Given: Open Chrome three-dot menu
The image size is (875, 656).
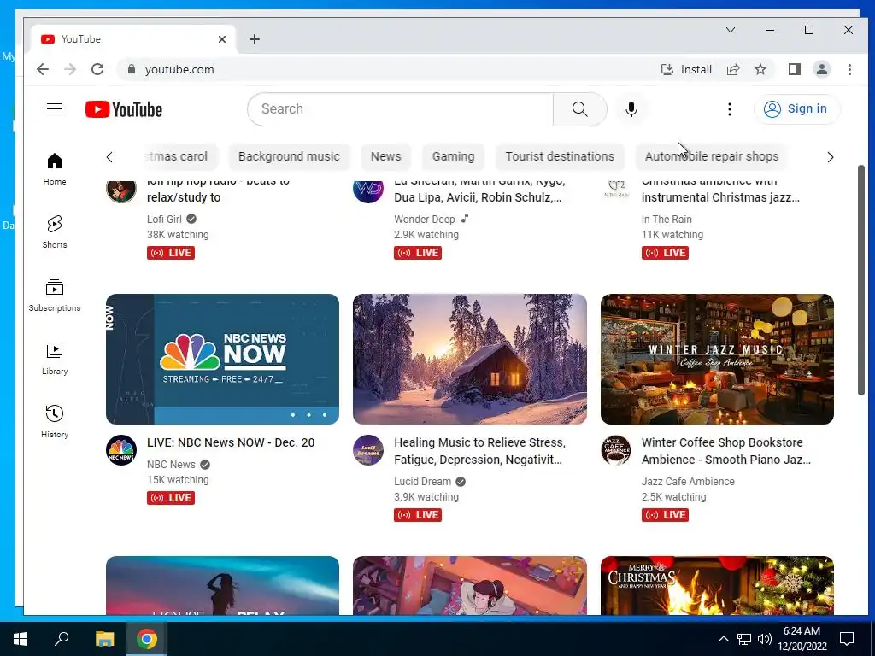Looking at the screenshot, I should point(849,69).
